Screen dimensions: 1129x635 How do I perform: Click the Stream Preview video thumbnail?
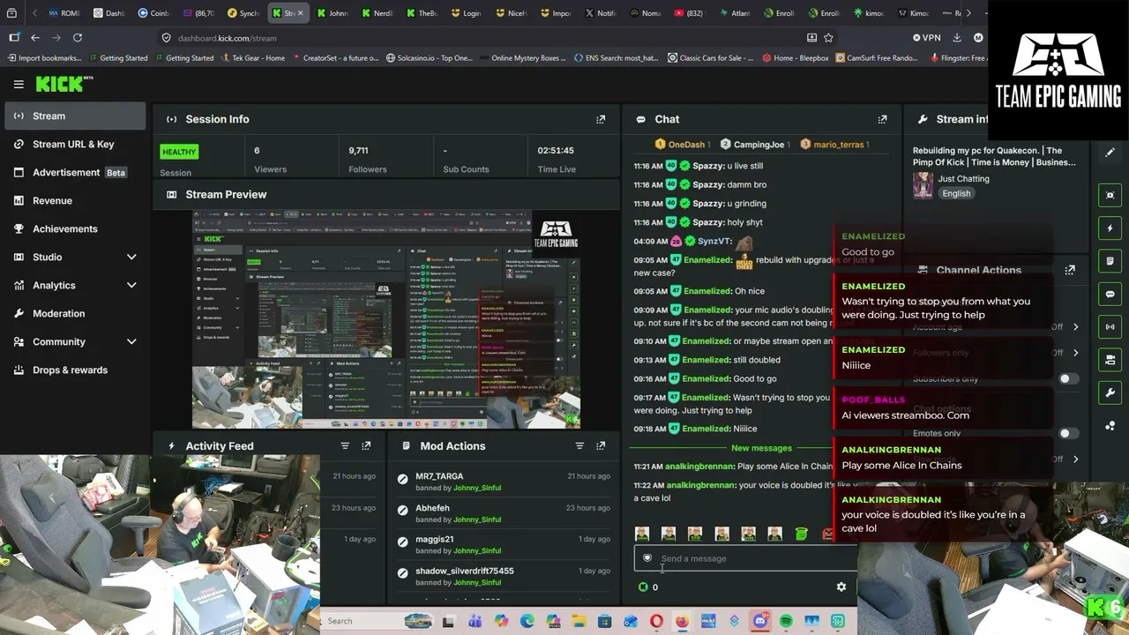click(386, 319)
